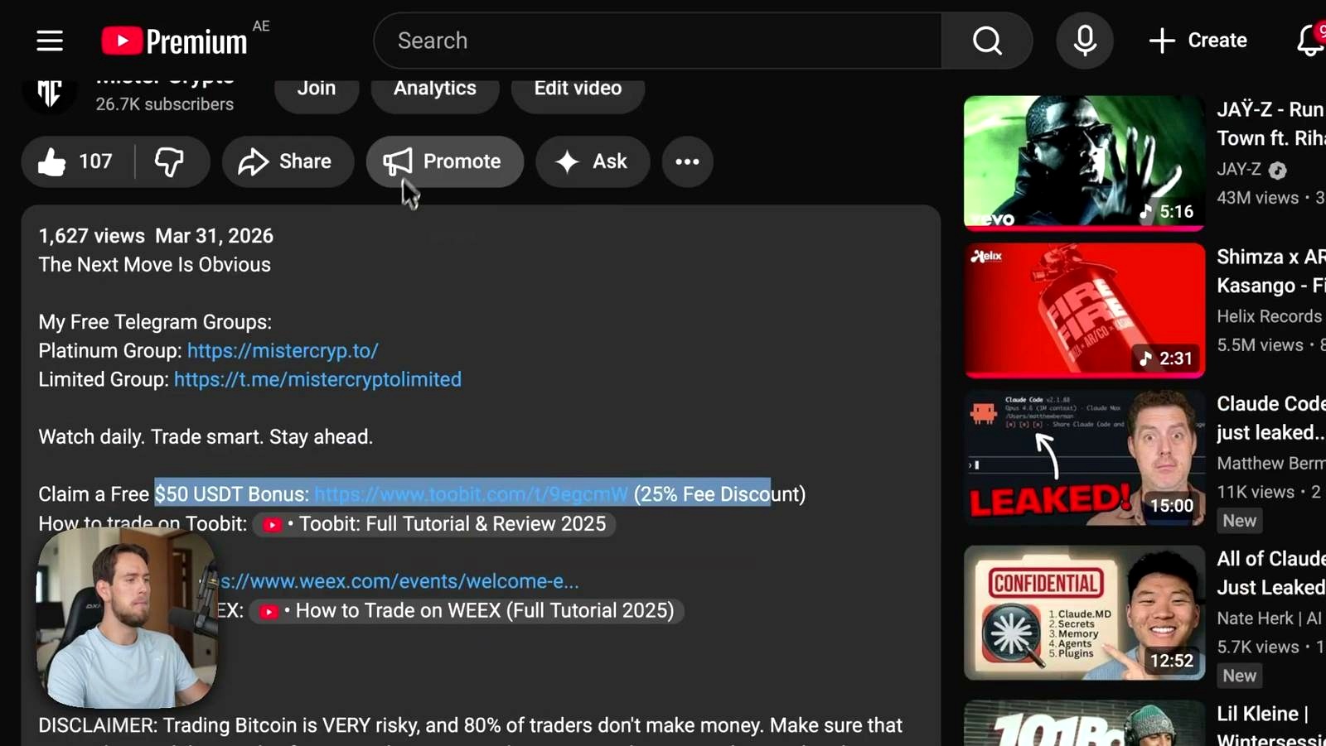Start voice search with microphone
This screenshot has height=746, width=1326.
coord(1085,41)
